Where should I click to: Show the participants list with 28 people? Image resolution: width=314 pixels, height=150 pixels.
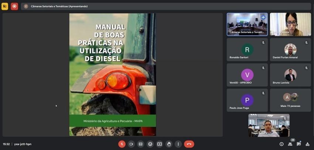point(290,144)
